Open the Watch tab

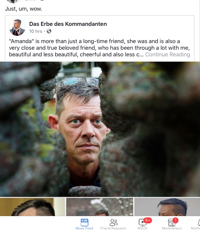[x=142, y=224]
